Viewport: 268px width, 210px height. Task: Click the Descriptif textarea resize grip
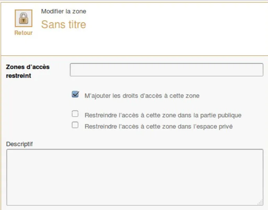click(x=261, y=203)
